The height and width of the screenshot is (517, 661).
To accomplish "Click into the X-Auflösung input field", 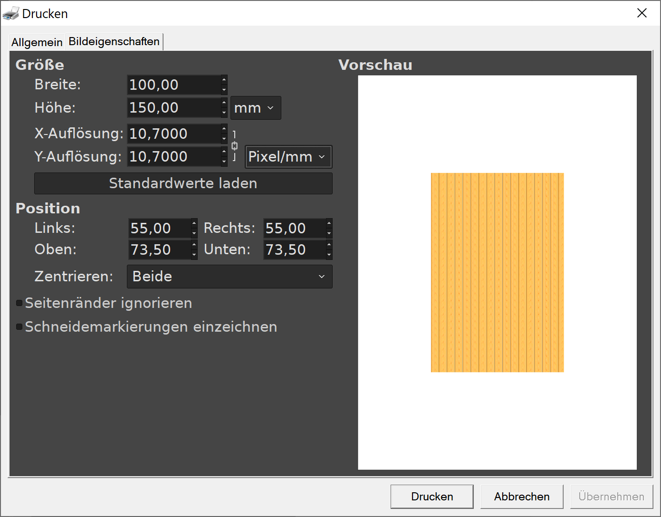I will 174,134.
